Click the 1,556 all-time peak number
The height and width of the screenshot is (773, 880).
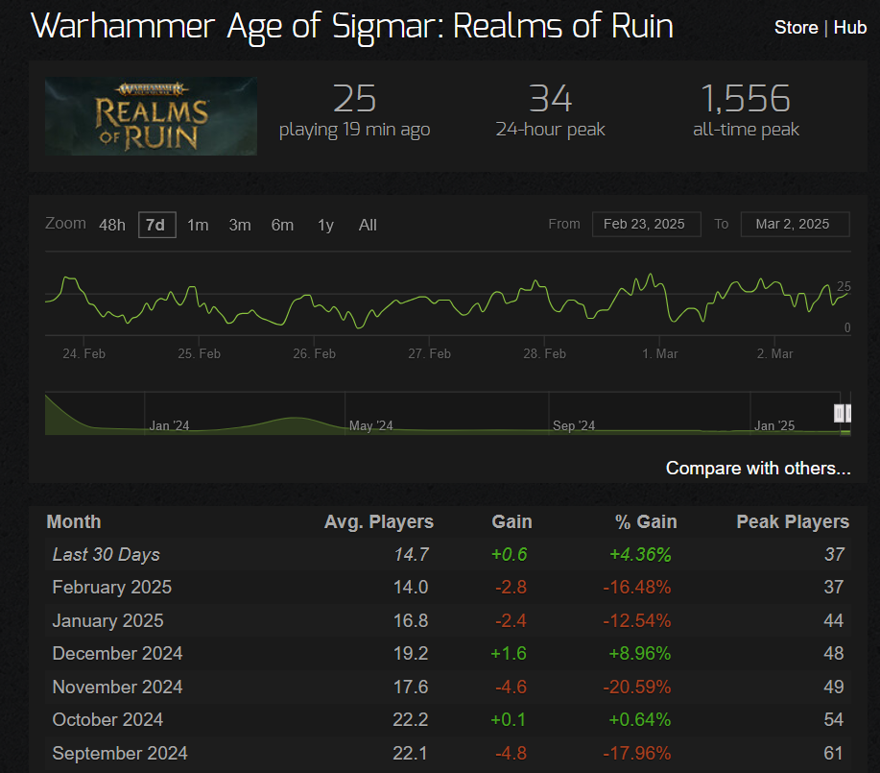pos(746,99)
